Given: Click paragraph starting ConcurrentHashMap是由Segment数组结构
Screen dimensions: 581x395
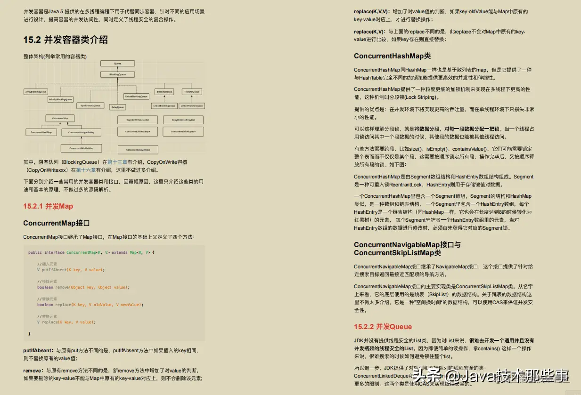Looking at the screenshot, I should (x=444, y=181).
